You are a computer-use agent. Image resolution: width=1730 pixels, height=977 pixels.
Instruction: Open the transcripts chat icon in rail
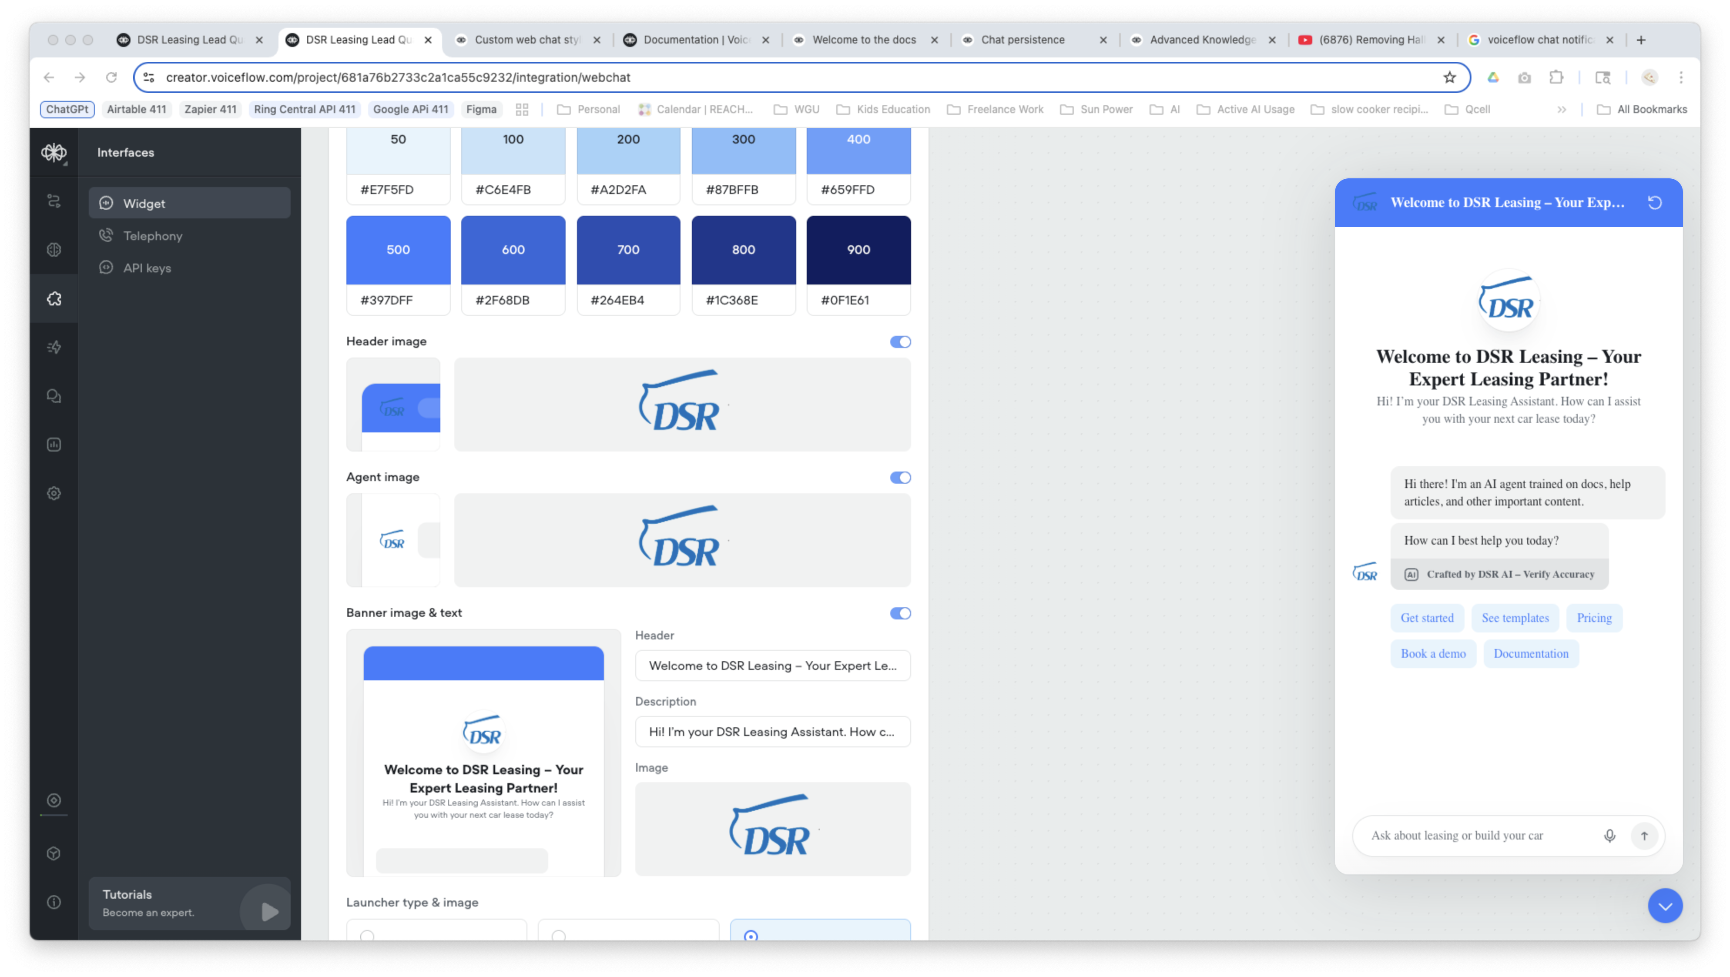coord(54,395)
